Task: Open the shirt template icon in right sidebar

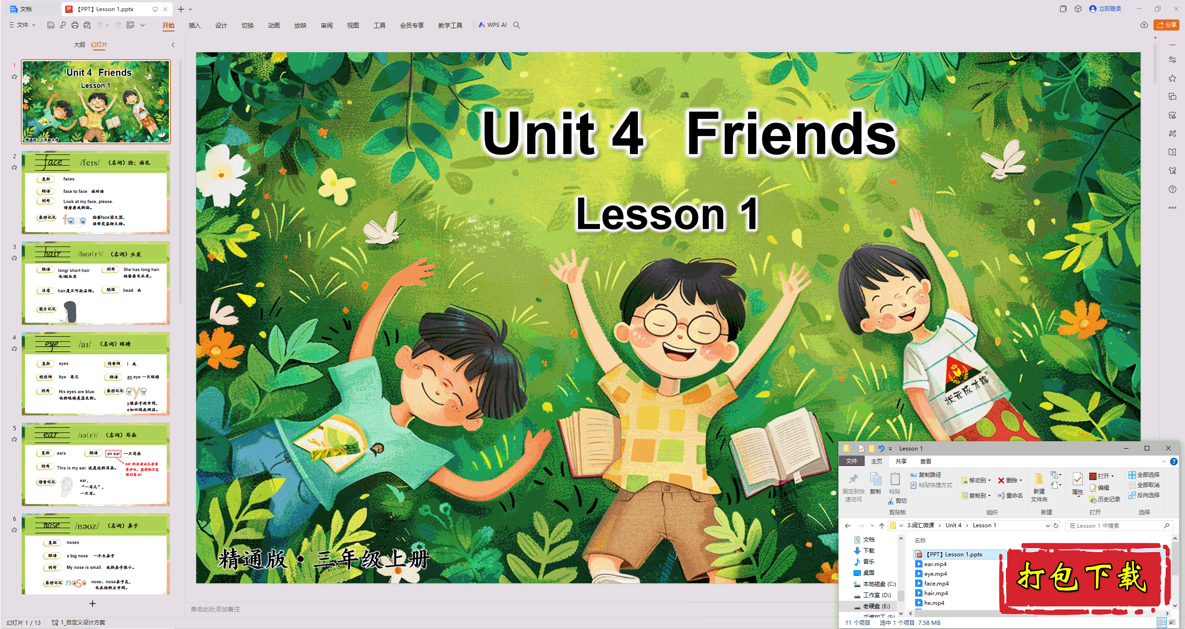Action: 1173,171
